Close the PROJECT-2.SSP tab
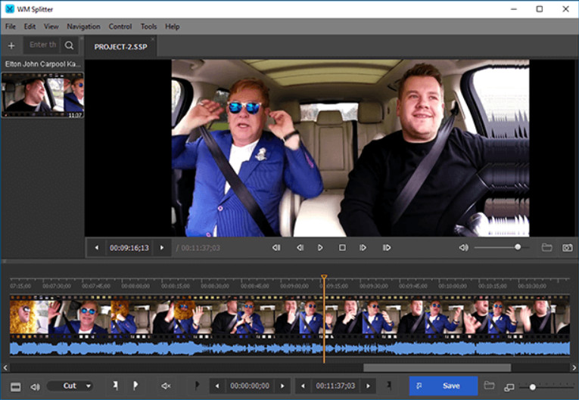The width and height of the screenshot is (579, 400). [x=152, y=39]
